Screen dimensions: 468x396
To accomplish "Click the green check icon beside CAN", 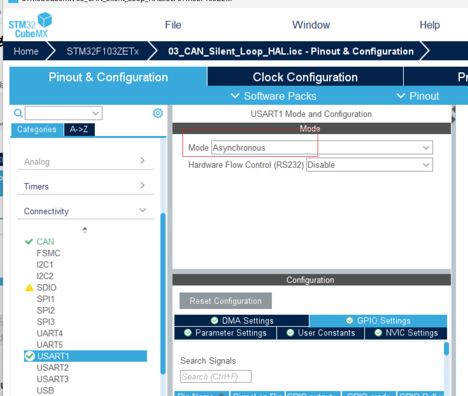I will point(29,242).
